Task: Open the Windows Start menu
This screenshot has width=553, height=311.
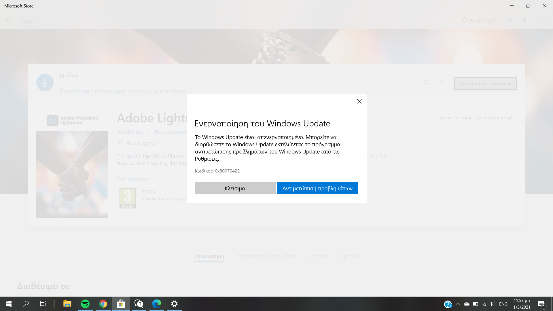Action: pyautogui.click(x=9, y=304)
